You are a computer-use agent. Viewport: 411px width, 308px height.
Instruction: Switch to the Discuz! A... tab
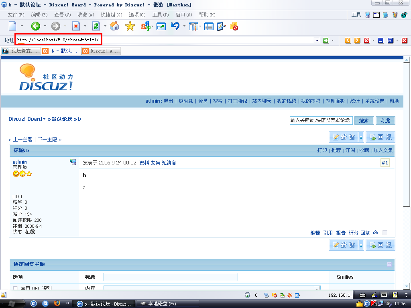click(x=102, y=51)
